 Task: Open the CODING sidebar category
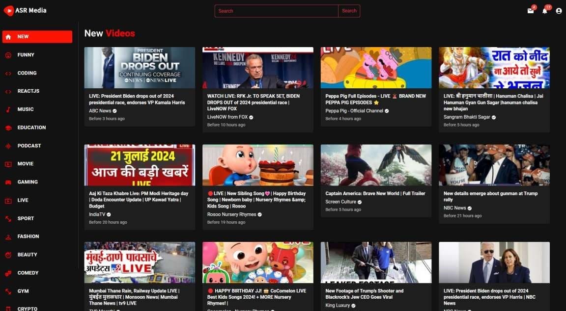[27, 73]
